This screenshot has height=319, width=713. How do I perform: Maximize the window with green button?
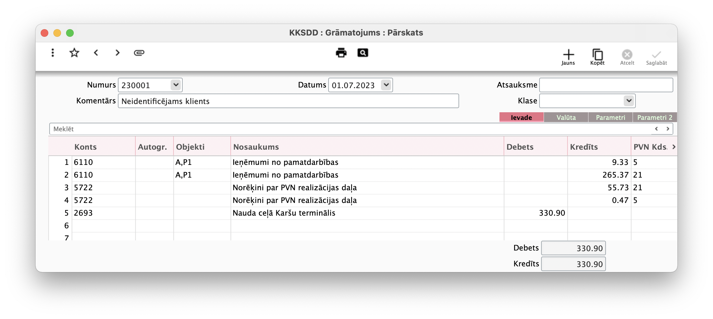[x=70, y=33]
